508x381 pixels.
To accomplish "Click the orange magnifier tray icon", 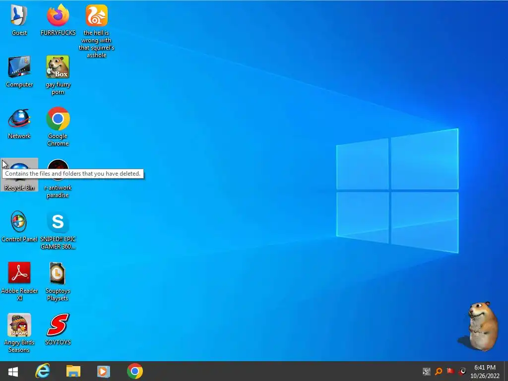I will (439, 371).
